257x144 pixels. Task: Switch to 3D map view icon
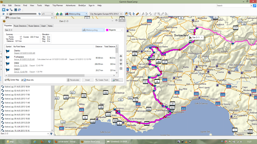point(7,10)
